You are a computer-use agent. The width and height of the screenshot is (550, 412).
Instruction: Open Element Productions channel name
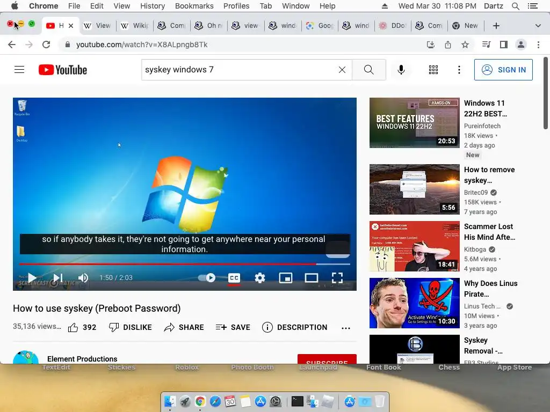(x=82, y=359)
